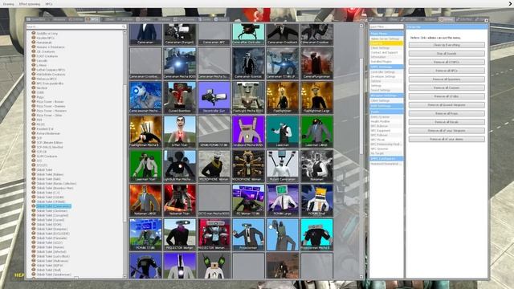The height and width of the screenshot is (289, 514).
Task: Spawn the Cameraman TITAN UP NPC
Action: point(283,63)
